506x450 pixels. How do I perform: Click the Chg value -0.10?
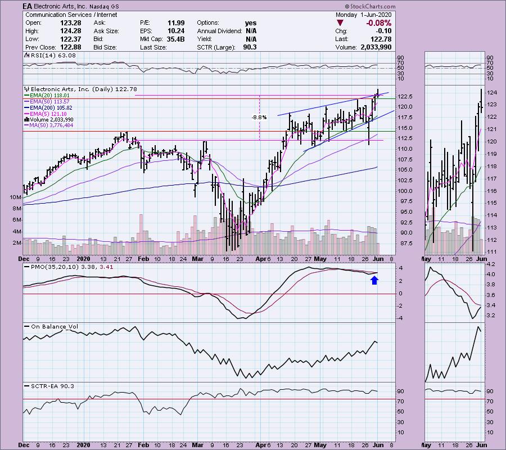(x=383, y=31)
